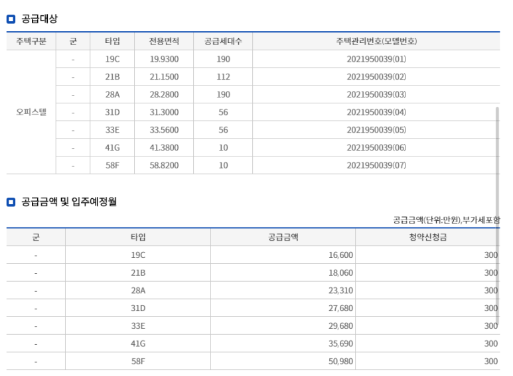Viewport: 513px width, 376px height.
Task: Click the supply count 190 in the 19C row
Action: 223,59
